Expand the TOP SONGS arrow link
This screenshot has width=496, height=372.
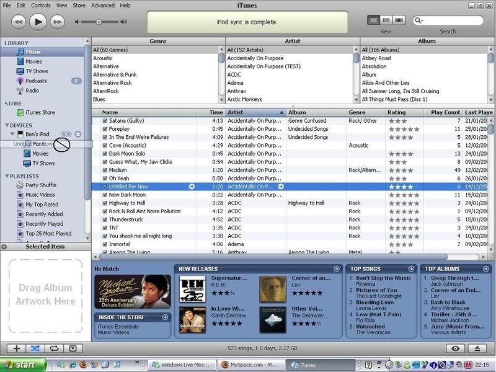click(x=411, y=269)
